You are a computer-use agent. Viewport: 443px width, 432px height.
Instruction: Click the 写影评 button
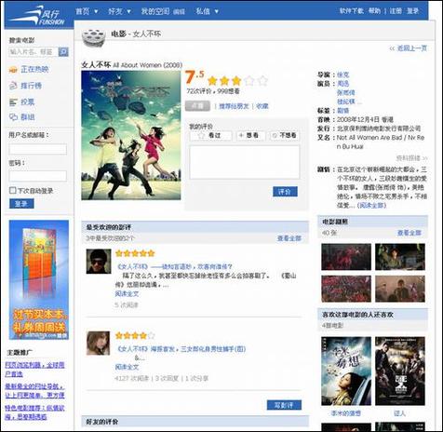284,405
